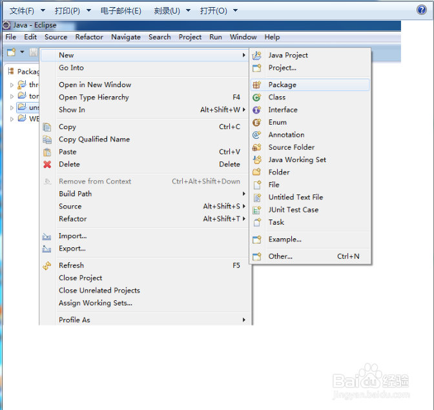
Task: Click the Package icon in the New submenu
Action: [x=257, y=85]
